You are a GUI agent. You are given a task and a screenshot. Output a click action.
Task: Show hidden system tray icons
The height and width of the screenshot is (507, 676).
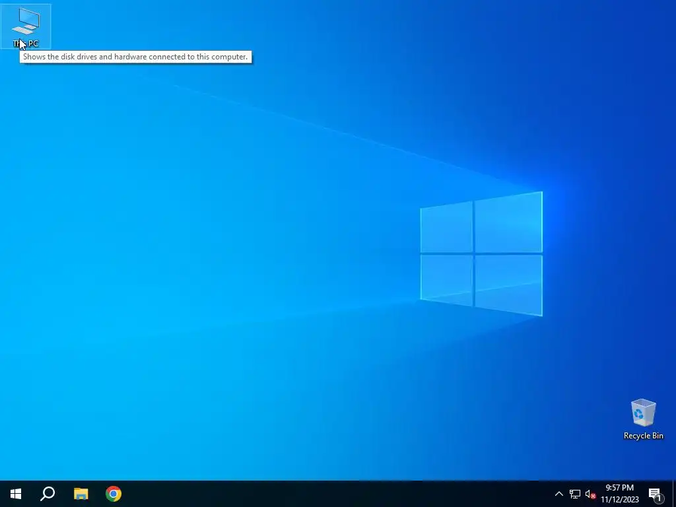pos(558,494)
